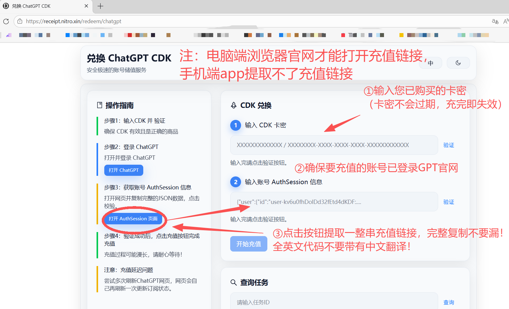Click 验证 next to AuthSession field
Screen dimensions: 509x309
click(x=449, y=202)
